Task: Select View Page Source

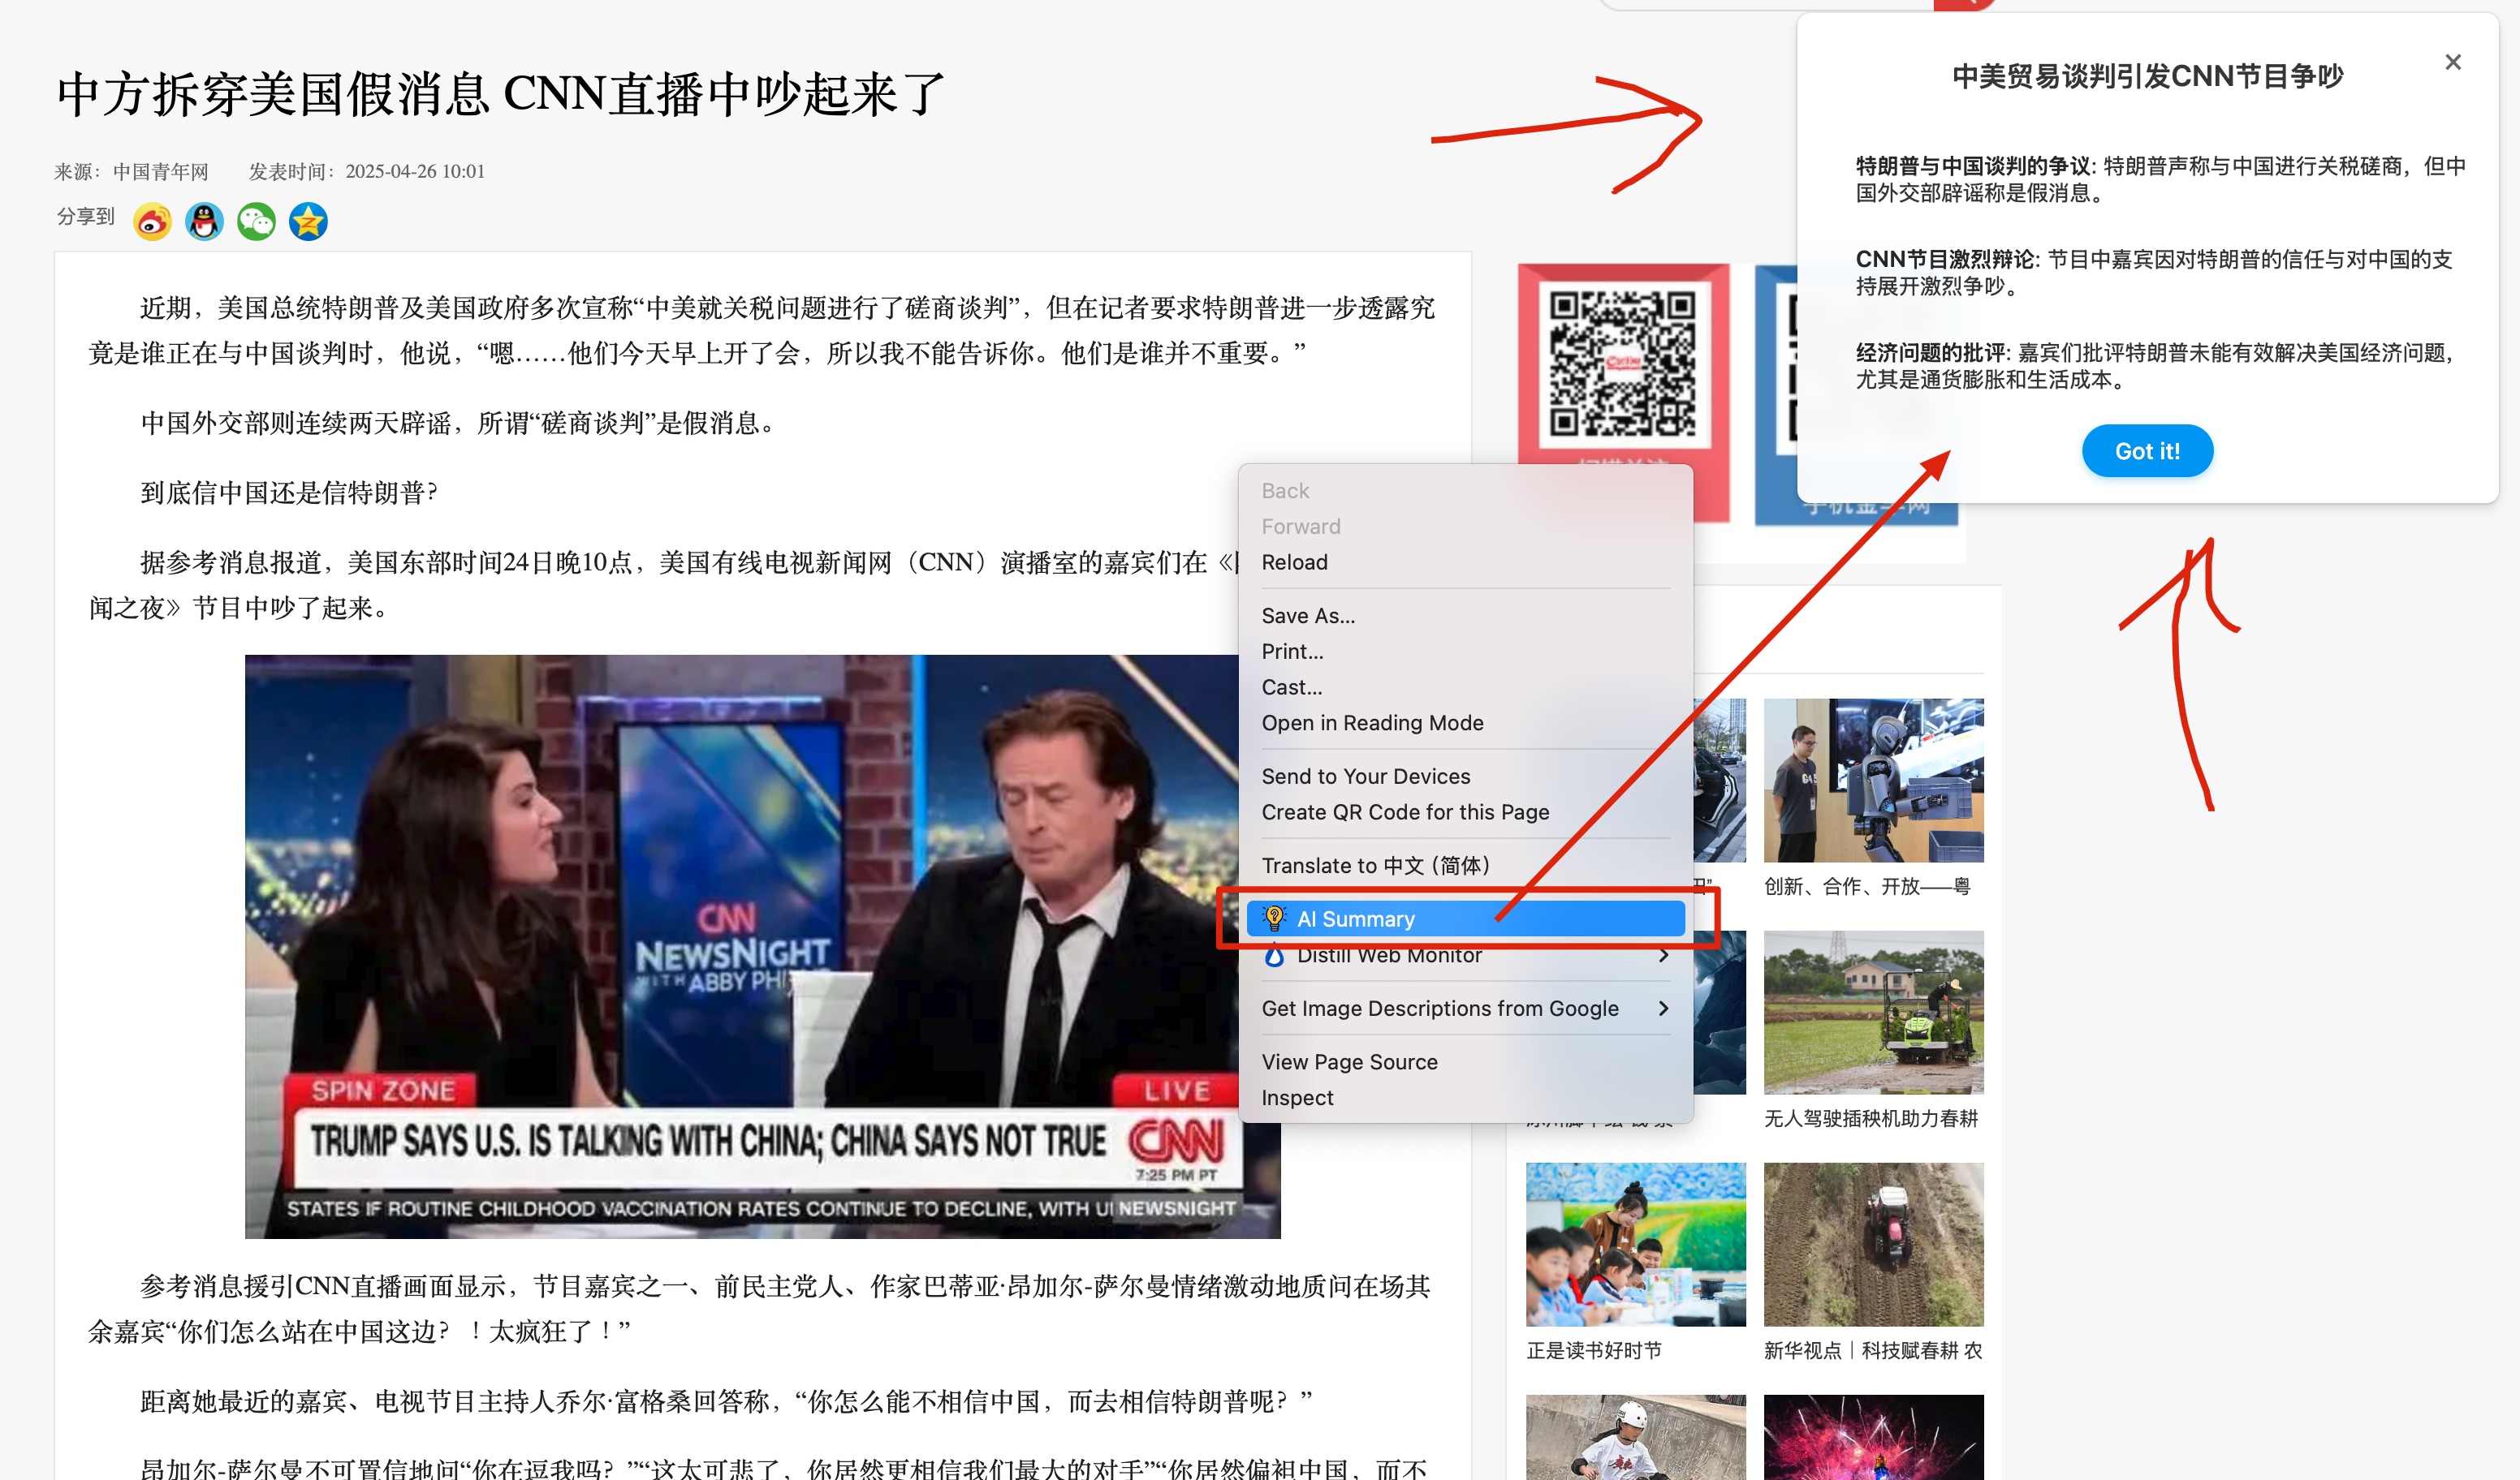Action: (1465, 1062)
